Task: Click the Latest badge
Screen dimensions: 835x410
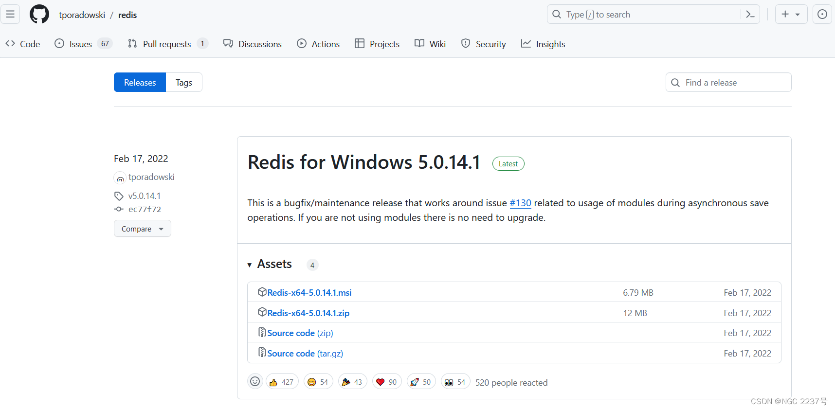Action: tap(508, 164)
